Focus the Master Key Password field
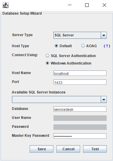The height and width of the screenshot is (161, 113). pos(80,136)
